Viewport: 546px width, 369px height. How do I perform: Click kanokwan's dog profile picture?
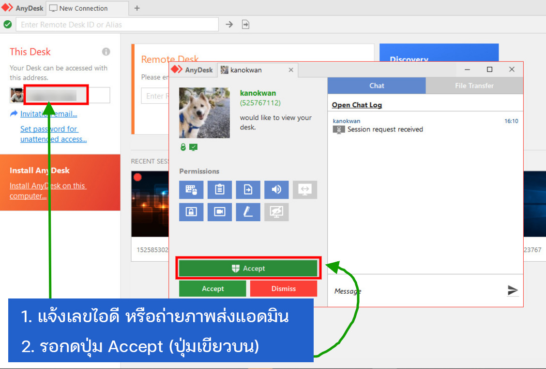click(x=204, y=113)
